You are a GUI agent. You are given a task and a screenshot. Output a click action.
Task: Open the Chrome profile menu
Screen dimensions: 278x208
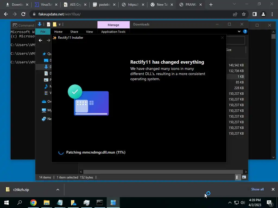tap(263, 14)
